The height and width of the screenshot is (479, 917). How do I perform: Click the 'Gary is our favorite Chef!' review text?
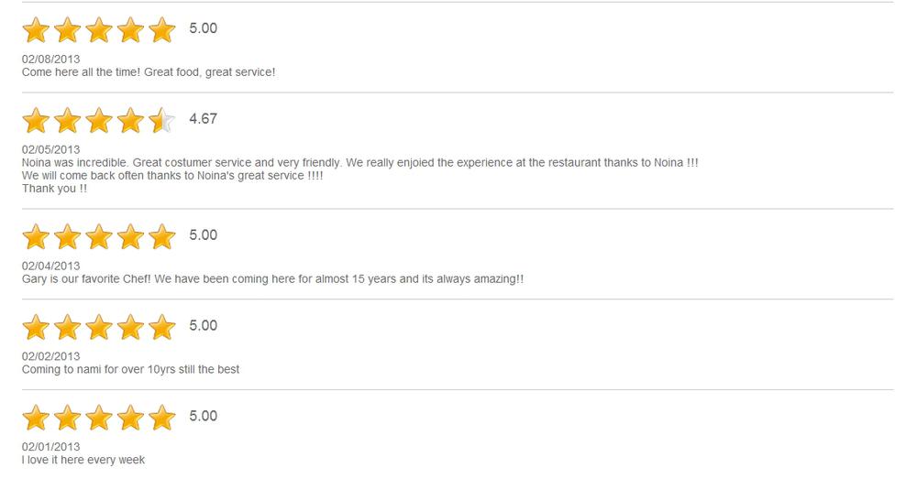tap(86, 278)
